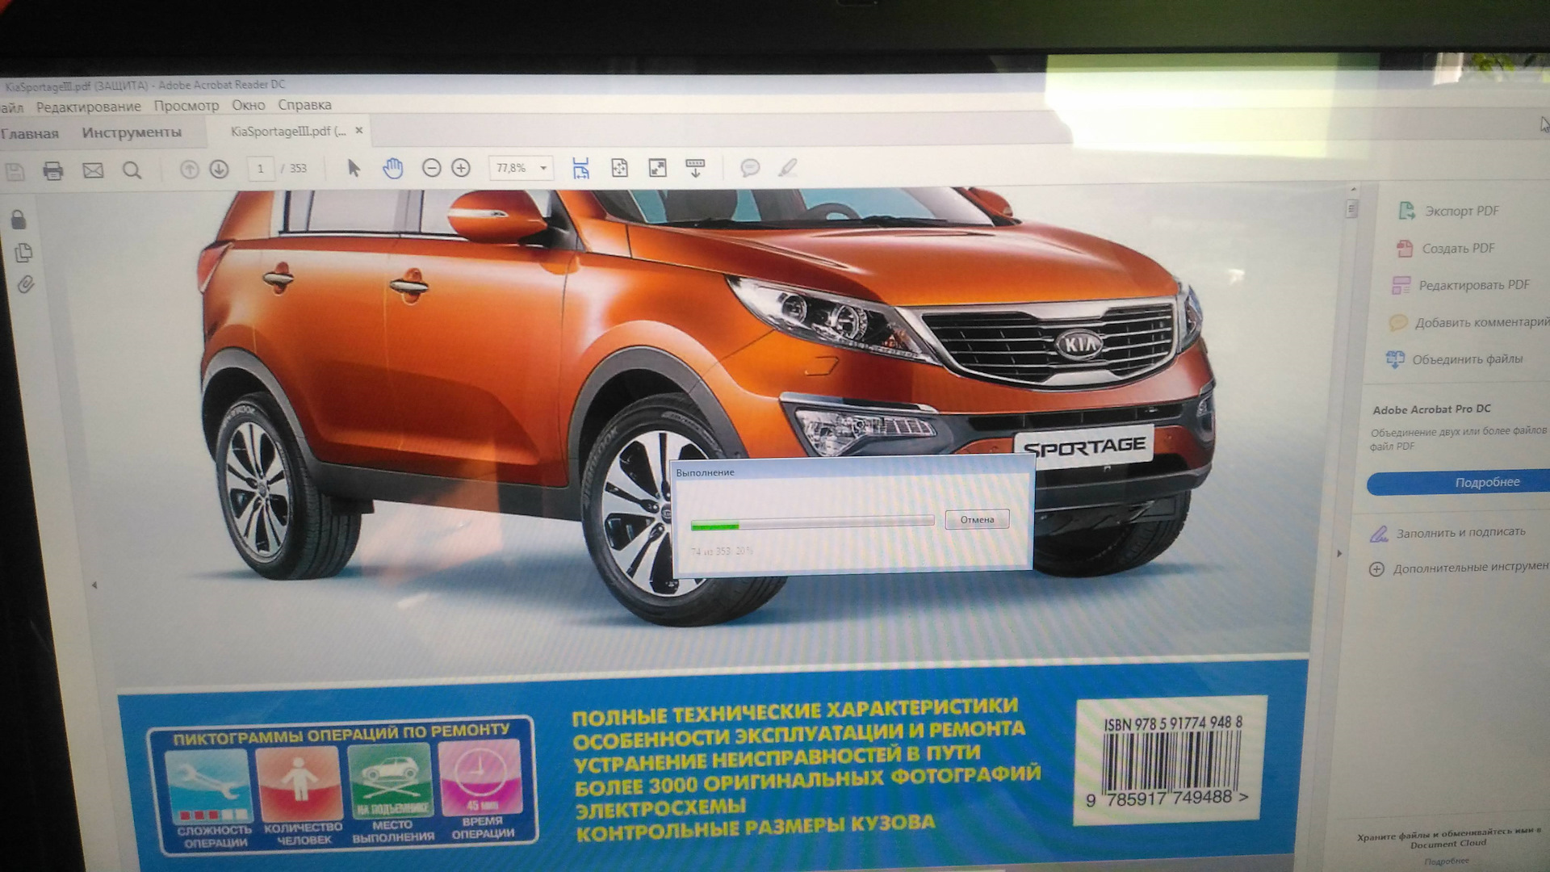
Task: Open the Find text magnifier icon
Action: [132, 170]
